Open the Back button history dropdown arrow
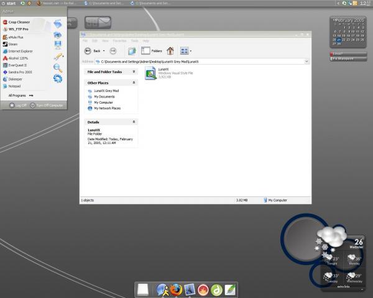The height and width of the screenshot is (298, 373). pos(104,51)
